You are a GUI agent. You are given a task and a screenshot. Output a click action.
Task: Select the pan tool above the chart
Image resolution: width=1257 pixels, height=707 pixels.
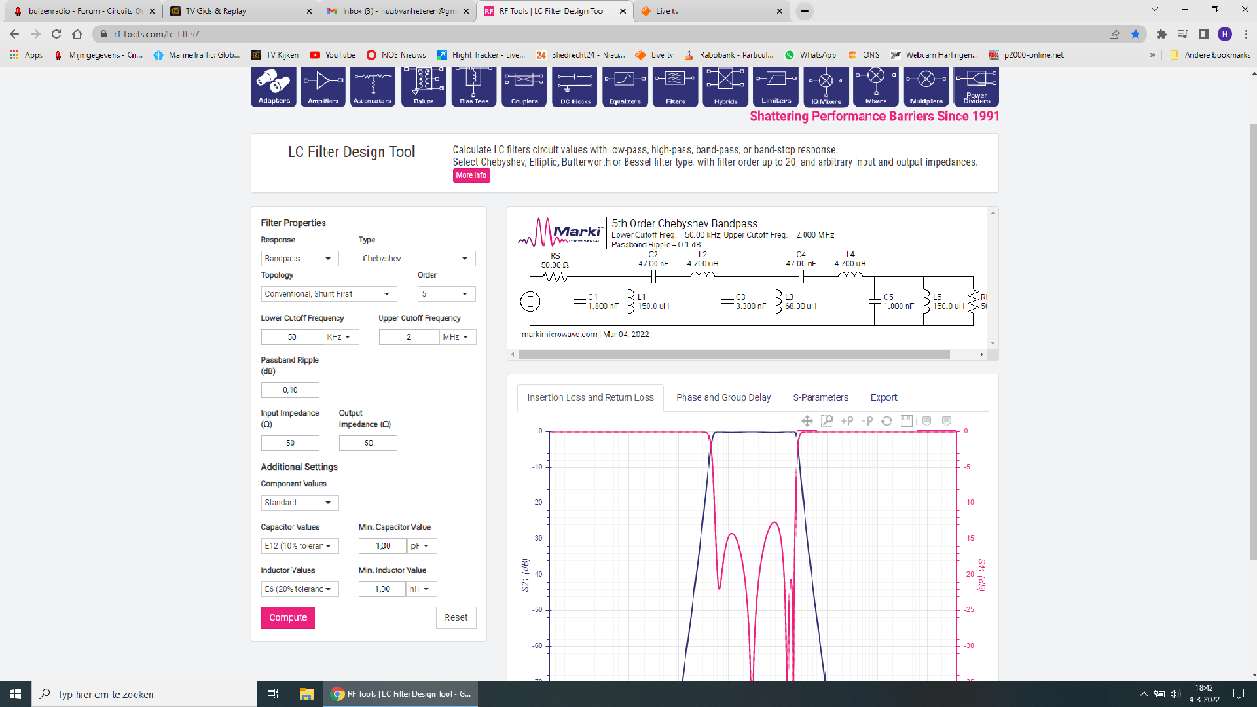pos(807,421)
